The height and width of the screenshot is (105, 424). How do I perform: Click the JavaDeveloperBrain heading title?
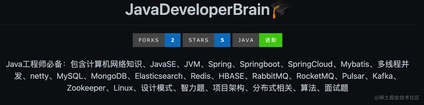click(x=197, y=10)
